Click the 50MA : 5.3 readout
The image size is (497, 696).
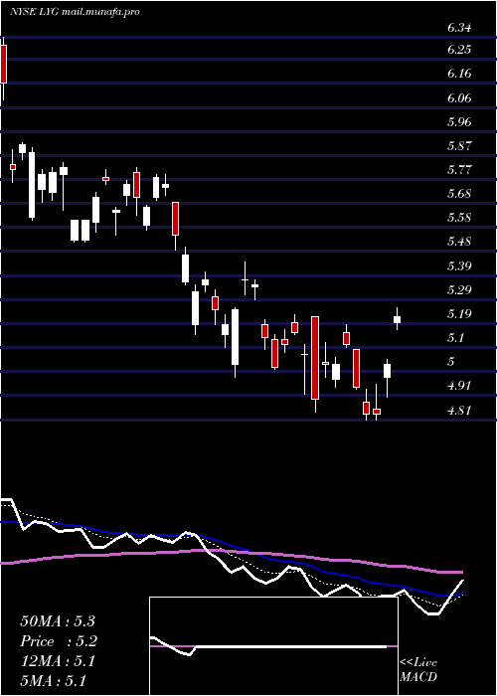[x=58, y=621]
